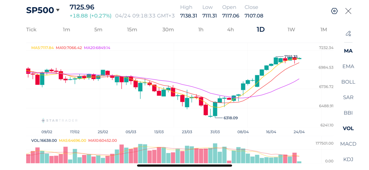Toggle the MA indicator

coord(348,51)
